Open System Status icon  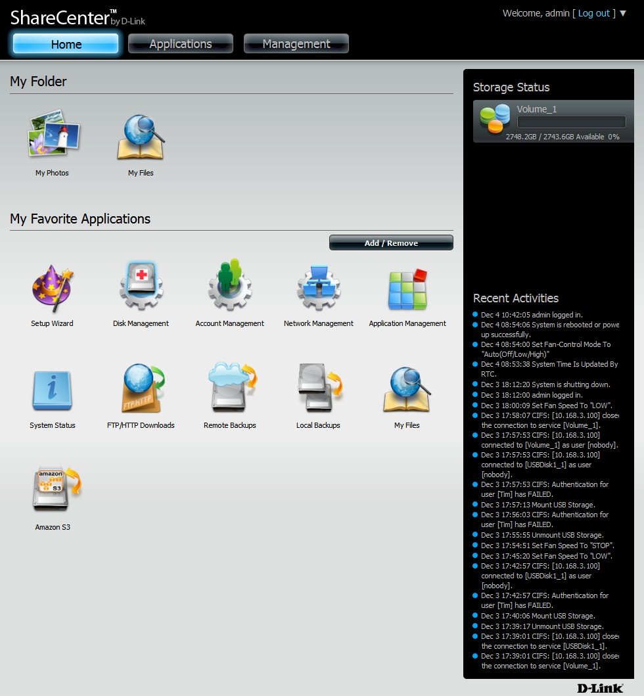53,390
